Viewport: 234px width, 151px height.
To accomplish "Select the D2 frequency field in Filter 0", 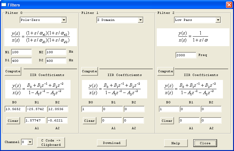I will click(56, 61).
